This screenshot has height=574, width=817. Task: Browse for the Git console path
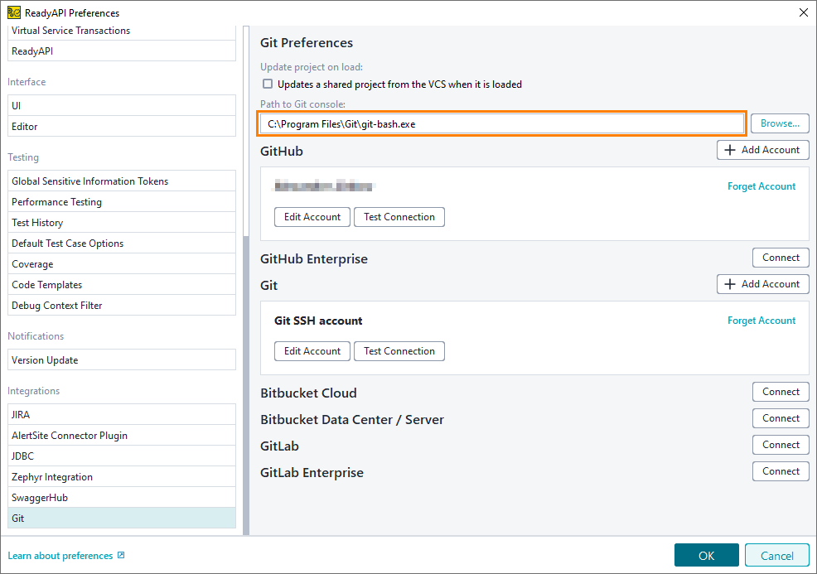(779, 123)
